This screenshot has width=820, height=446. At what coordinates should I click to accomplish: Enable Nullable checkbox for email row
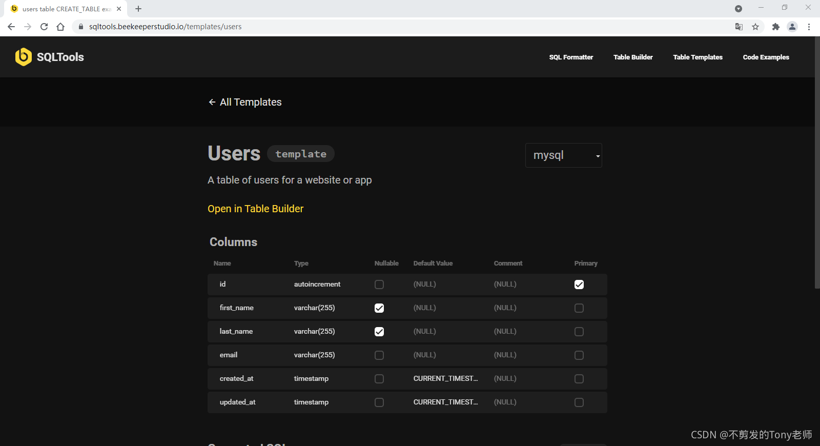click(x=379, y=355)
